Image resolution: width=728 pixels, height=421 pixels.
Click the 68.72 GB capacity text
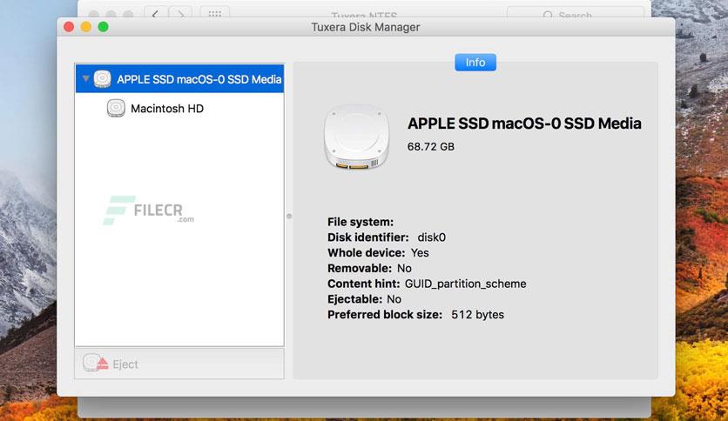[x=430, y=146]
